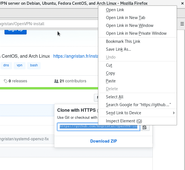The height and width of the screenshot is (170, 185).
Task: Choose Select All in the context menu
Action: click(x=114, y=97)
